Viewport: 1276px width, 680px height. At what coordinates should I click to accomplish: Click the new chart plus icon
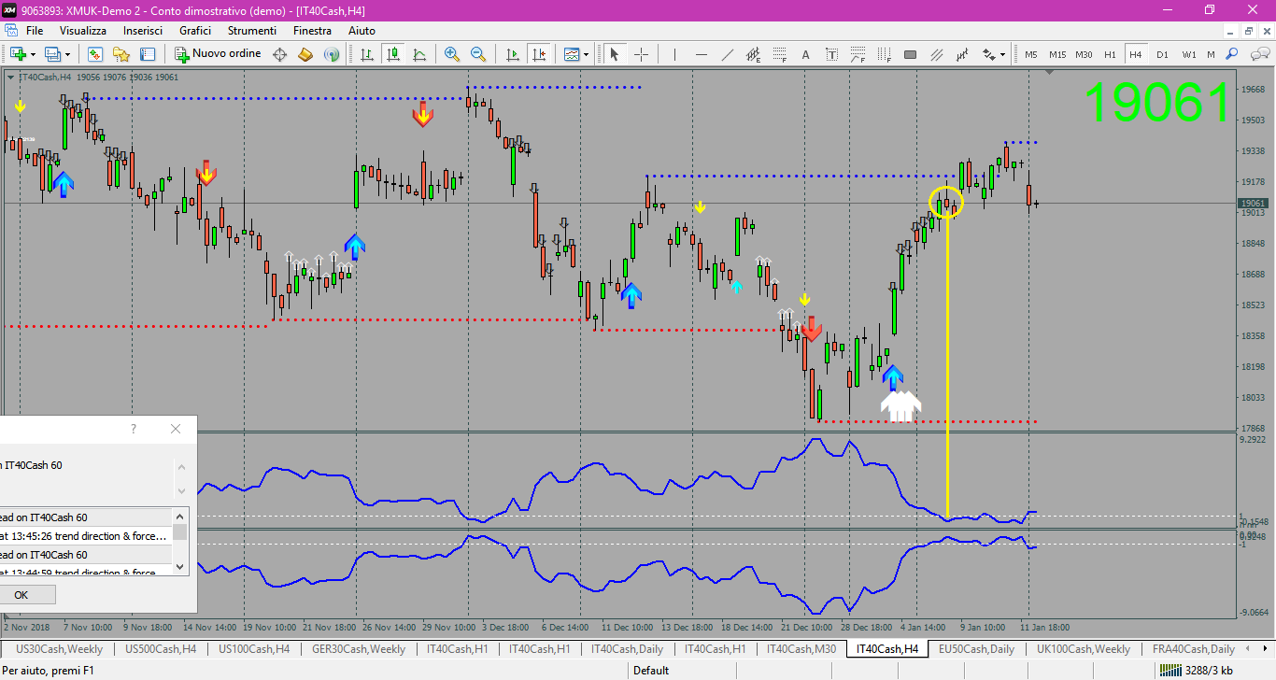tap(18, 54)
